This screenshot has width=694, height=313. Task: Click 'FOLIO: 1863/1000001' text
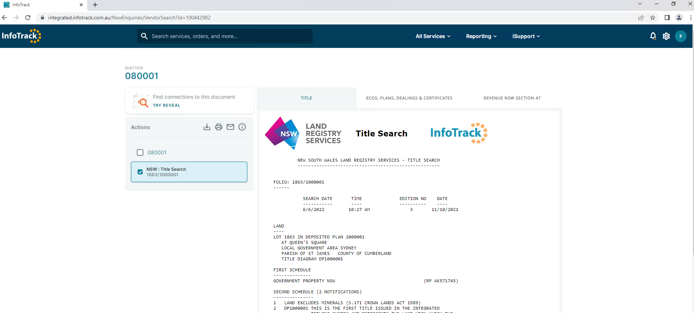(299, 182)
